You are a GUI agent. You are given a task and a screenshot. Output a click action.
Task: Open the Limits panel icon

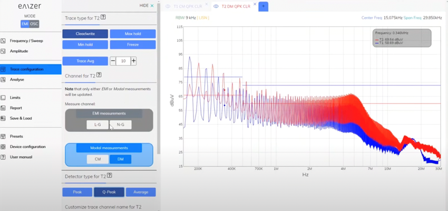click(x=3, y=98)
